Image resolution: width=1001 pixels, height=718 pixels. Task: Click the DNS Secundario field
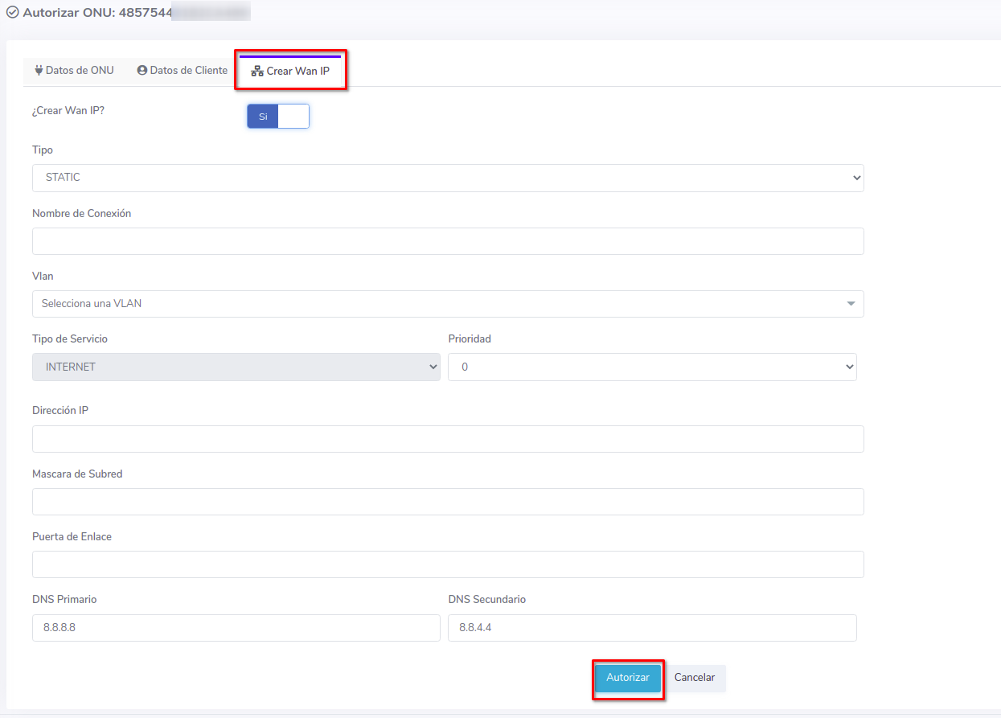652,628
